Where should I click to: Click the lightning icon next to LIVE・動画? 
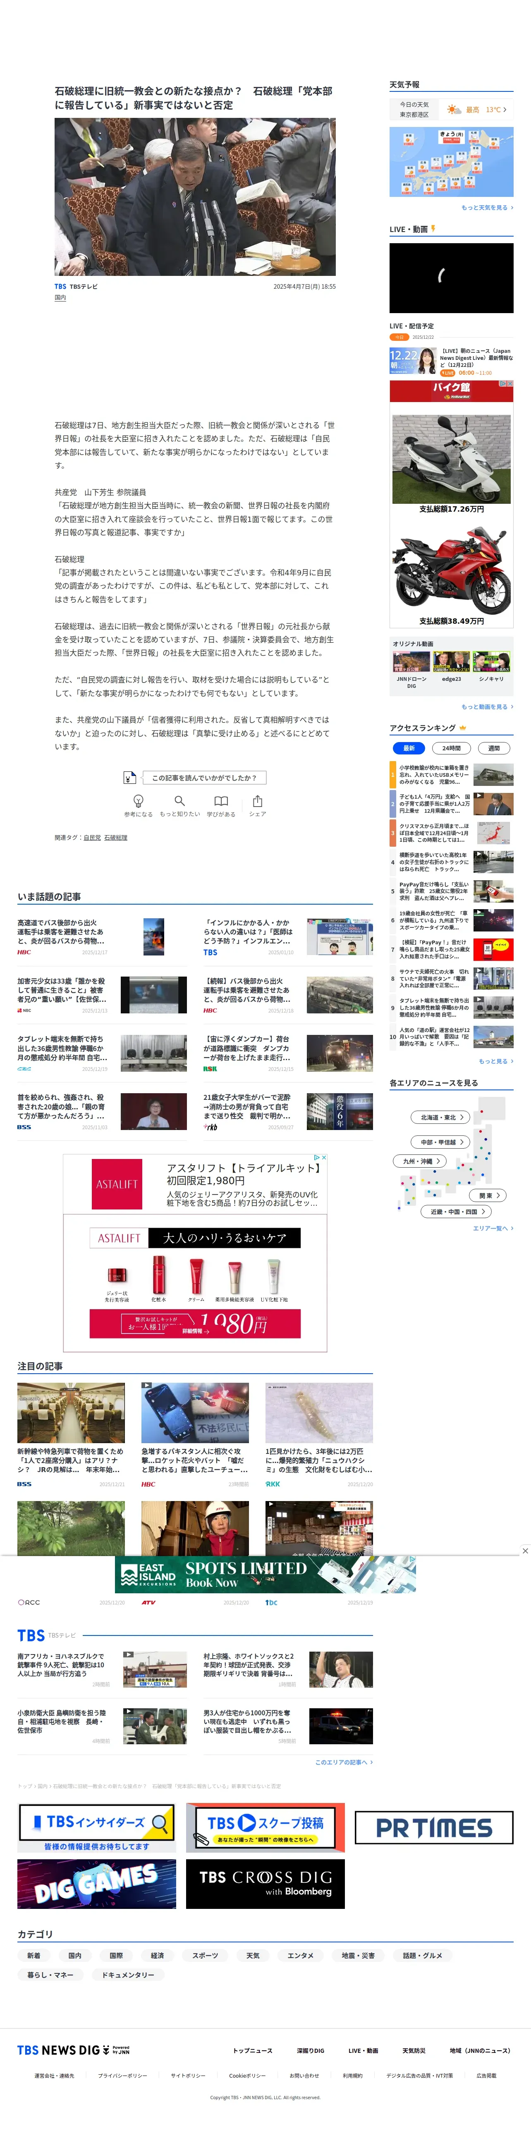coord(433,228)
